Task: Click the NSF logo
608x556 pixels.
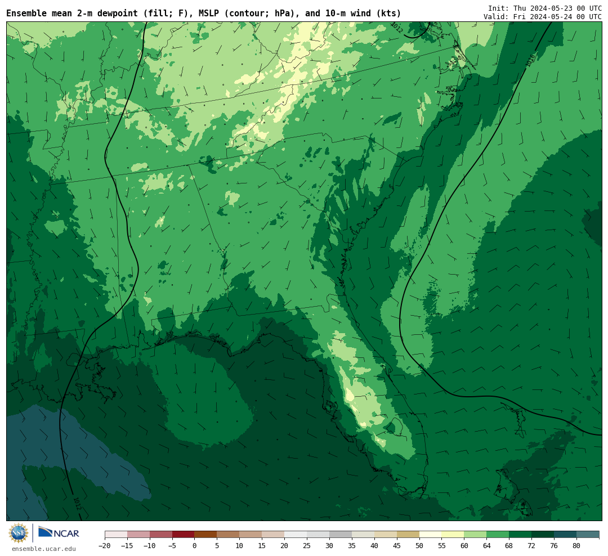Action: [18, 533]
